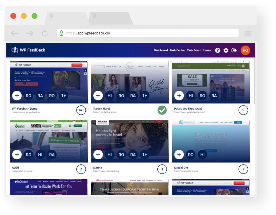The height and width of the screenshot is (215, 276).
Task: Show more users on Manna card
Action: tap(145, 155)
